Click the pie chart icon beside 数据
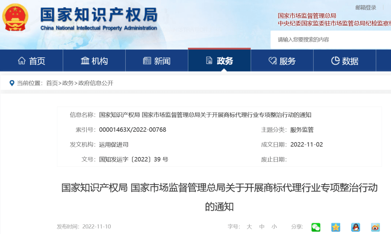The height and width of the screenshot is (234, 391). tap(335, 61)
